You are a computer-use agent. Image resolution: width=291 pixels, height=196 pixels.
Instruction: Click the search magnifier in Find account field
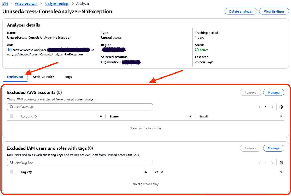(x=11, y=107)
